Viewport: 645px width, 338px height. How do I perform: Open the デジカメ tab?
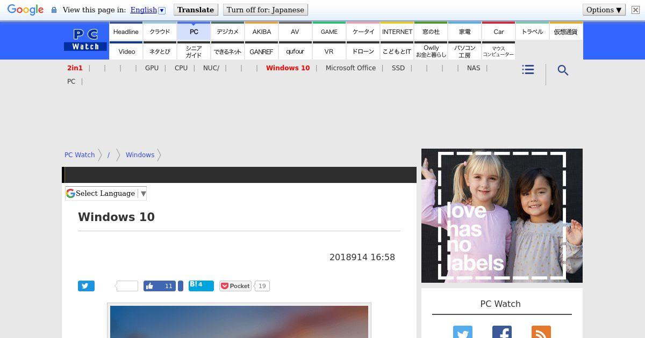pos(227,32)
